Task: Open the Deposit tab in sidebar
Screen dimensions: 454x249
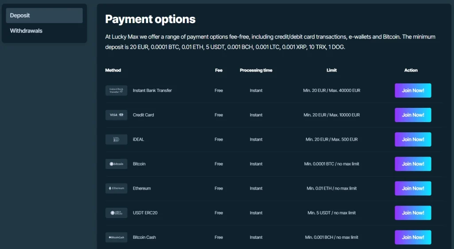Action: pyautogui.click(x=44, y=16)
